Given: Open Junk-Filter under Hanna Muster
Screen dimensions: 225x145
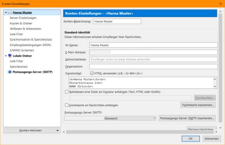Looking at the screenshot, I should 16,34.
